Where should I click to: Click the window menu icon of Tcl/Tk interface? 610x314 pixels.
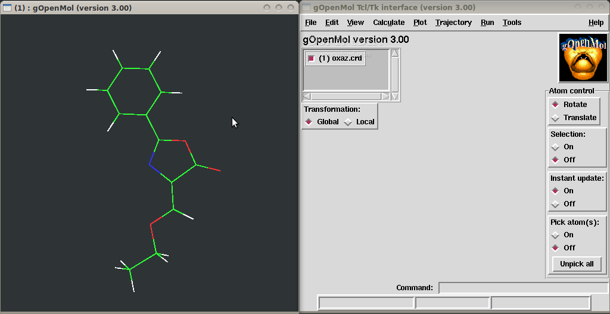pyautogui.click(x=307, y=7)
